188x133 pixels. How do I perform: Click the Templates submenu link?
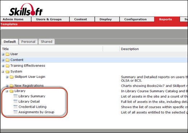click(x=9, y=24)
